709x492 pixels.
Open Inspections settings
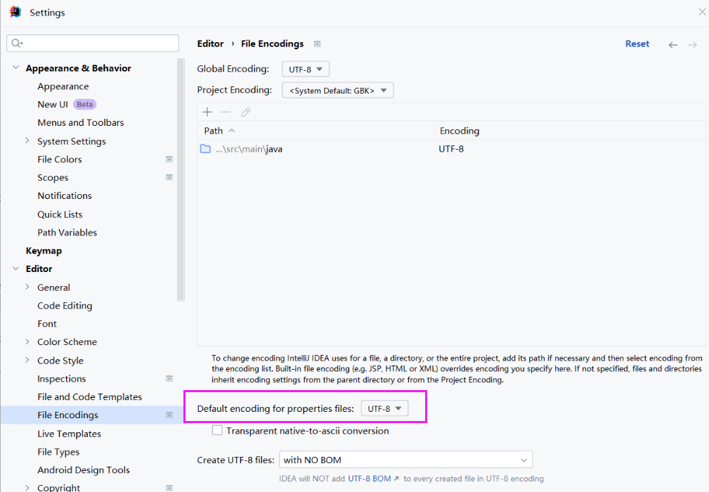[62, 379]
